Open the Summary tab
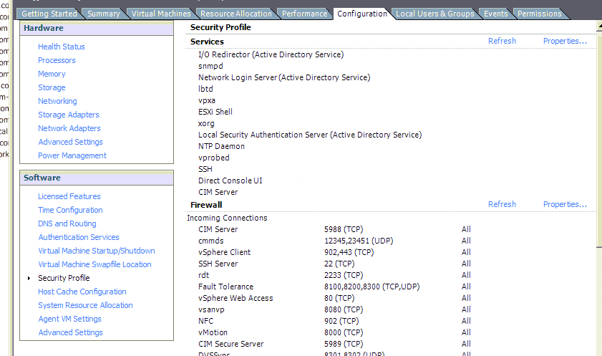Image resolution: width=602 pixels, height=356 pixels. pyautogui.click(x=104, y=14)
